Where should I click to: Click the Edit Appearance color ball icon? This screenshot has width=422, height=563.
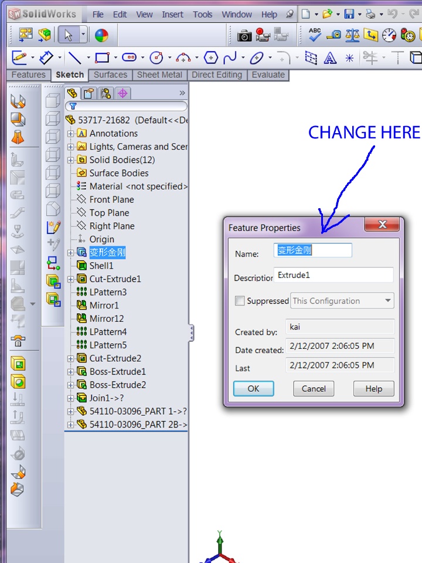(101, 35)
